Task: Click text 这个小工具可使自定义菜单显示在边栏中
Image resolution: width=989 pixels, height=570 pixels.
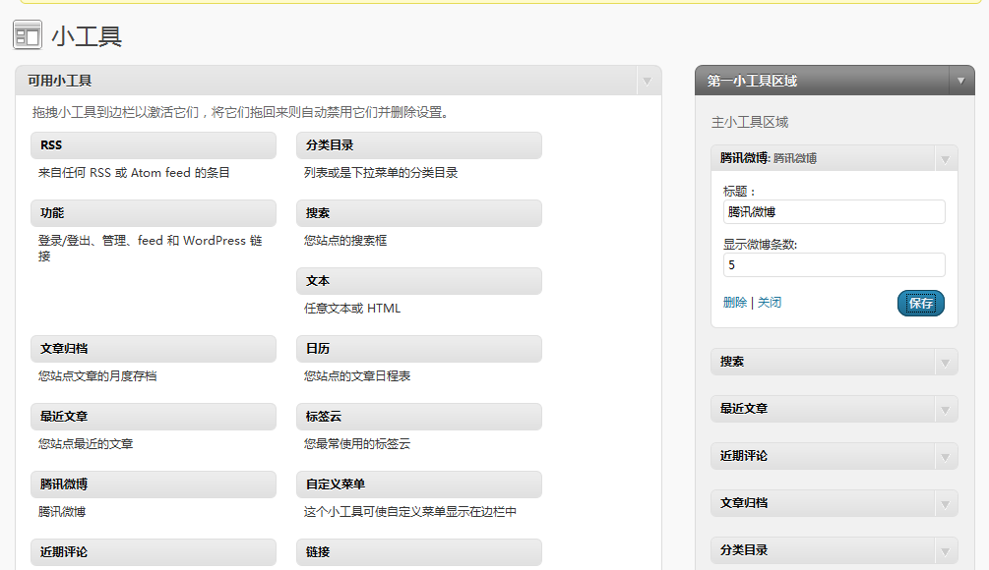Action: point(410,511)
